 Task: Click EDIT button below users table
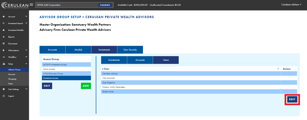292,99
